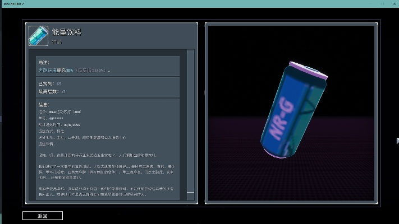Click the highlighted sprint speed 30% text
The width and height of the screenshot is (399, 224).
pos(55,71)
